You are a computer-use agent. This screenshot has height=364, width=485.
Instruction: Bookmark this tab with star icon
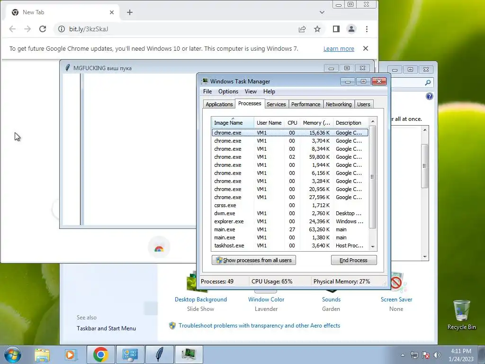point(317,29)
